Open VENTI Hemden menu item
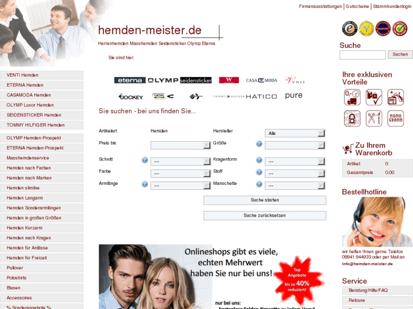This screenshot has height=309, width=413. [41, 75]
